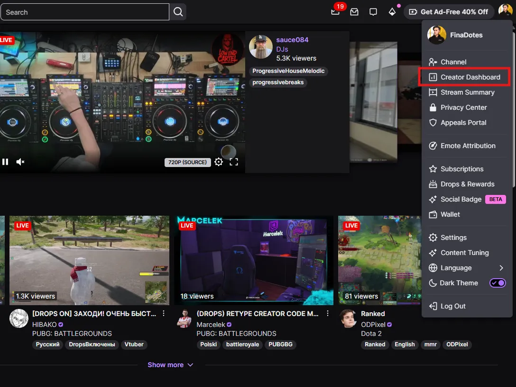
Task: Click inside the Search input field
Action: tap(85, 12)
